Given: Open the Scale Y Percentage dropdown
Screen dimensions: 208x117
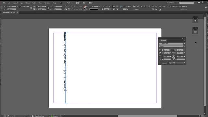Looking at the screenshot, I should (x=45, y=9).
